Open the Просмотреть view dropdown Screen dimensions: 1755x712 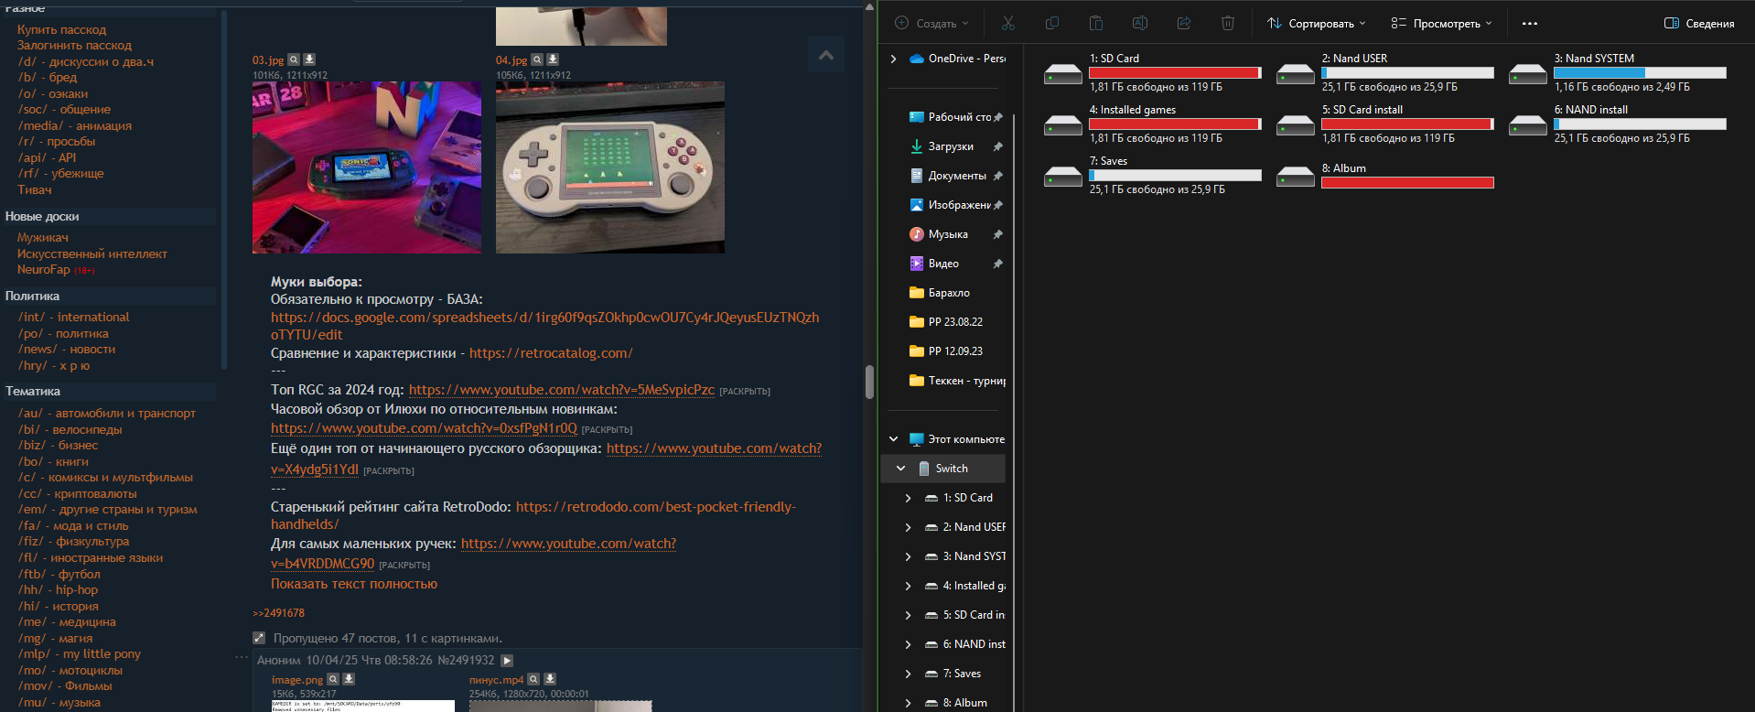click(x=1441, y=23)
